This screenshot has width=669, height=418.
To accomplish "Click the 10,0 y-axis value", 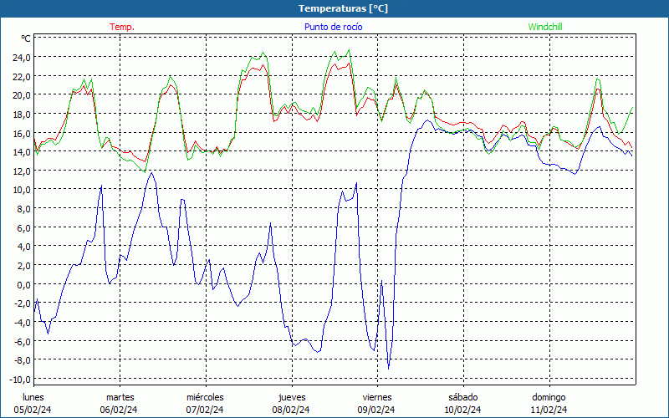I will (22, 190).
